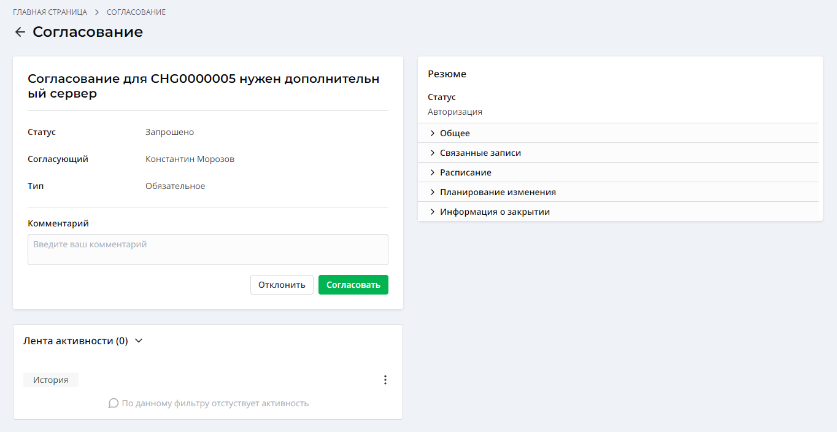This screenshot has width=837, height=432.
Task: Click the Запрошено status value
Action: click(x=169, y=132)
